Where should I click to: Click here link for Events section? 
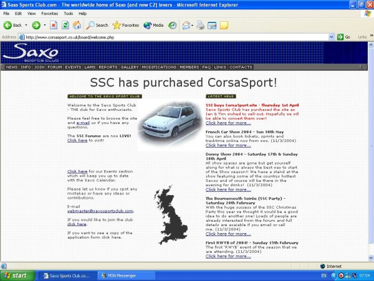coord(77,171)
